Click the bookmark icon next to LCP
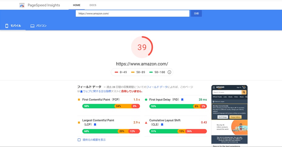 pos(95,125)
